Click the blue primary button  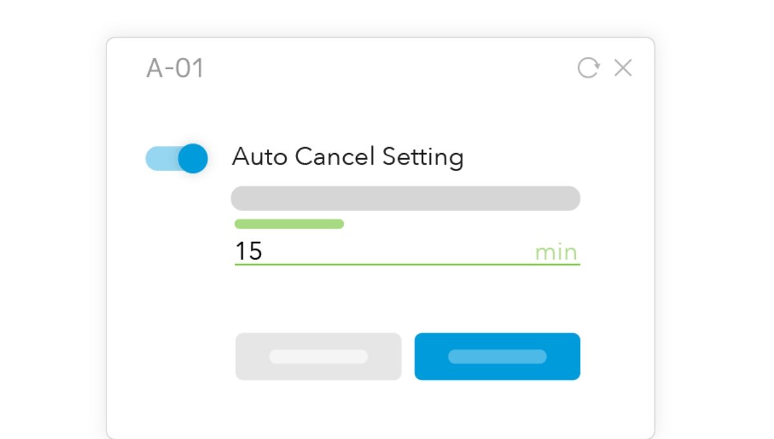click(497, 356)
